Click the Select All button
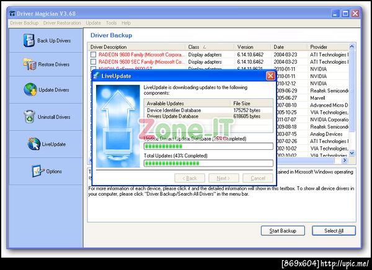 [334, 230]
